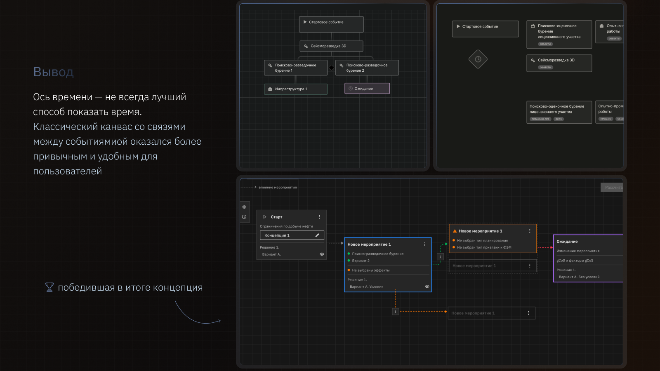Toggle the eye icon beside Вариант А. Условия
Viewport: 660px width, 371px height.
pyautogui.click(x=427, y=286)
